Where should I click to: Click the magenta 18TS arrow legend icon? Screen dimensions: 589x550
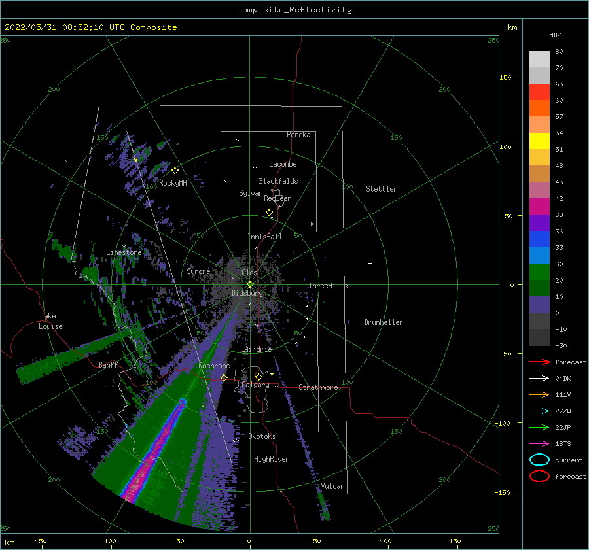(x=539, y=444)
